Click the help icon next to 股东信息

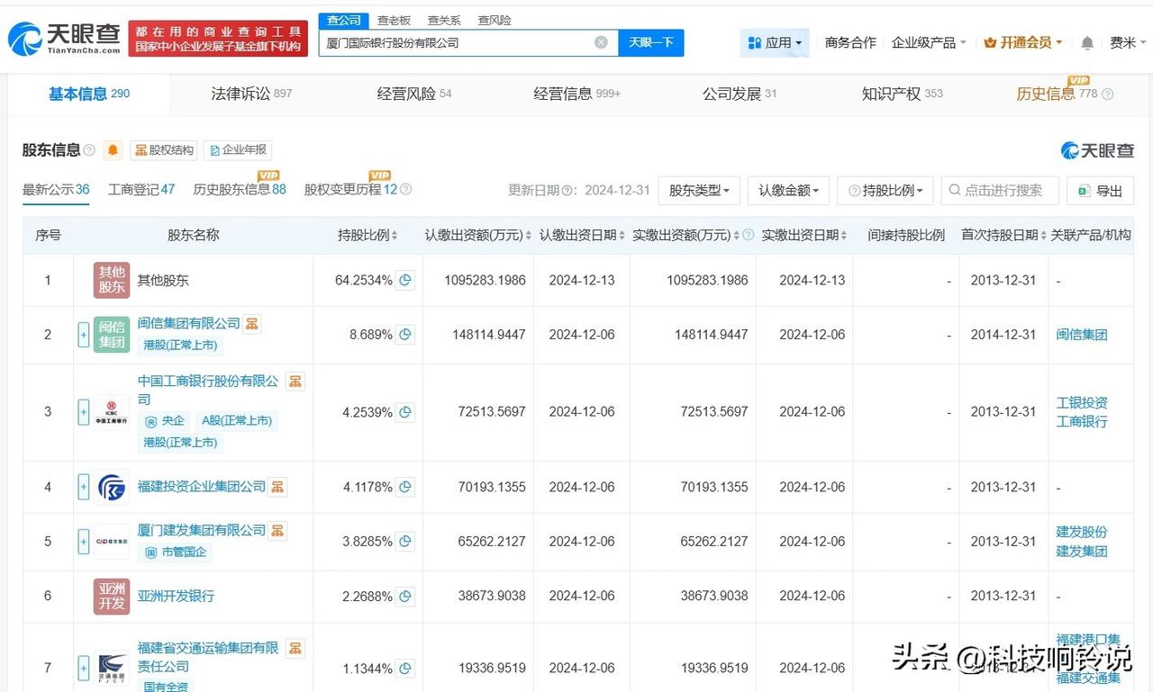click(x=89, y=150)
